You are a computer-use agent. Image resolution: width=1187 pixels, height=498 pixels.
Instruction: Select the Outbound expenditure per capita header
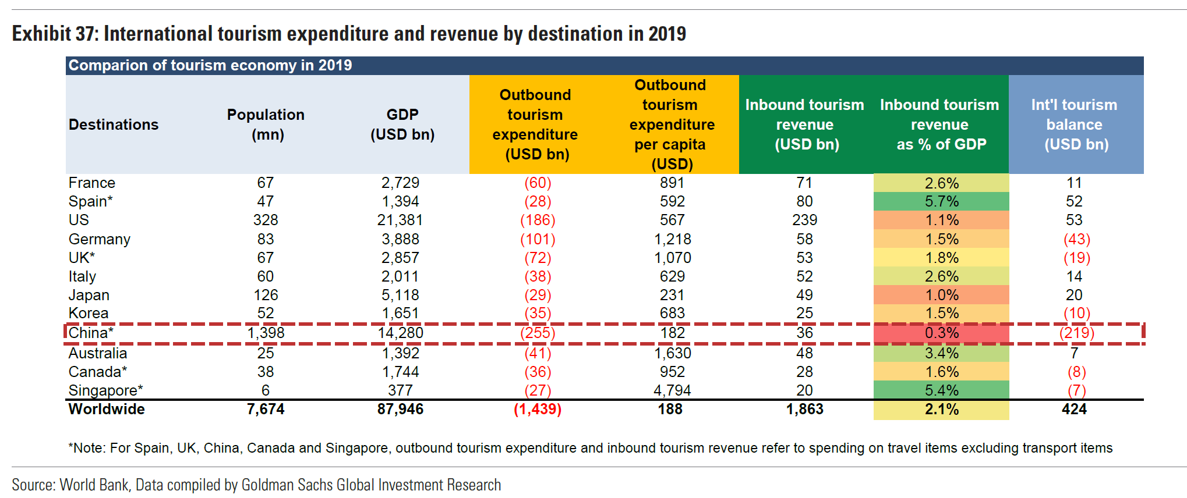pyautogui.click(x=670, y=124)
